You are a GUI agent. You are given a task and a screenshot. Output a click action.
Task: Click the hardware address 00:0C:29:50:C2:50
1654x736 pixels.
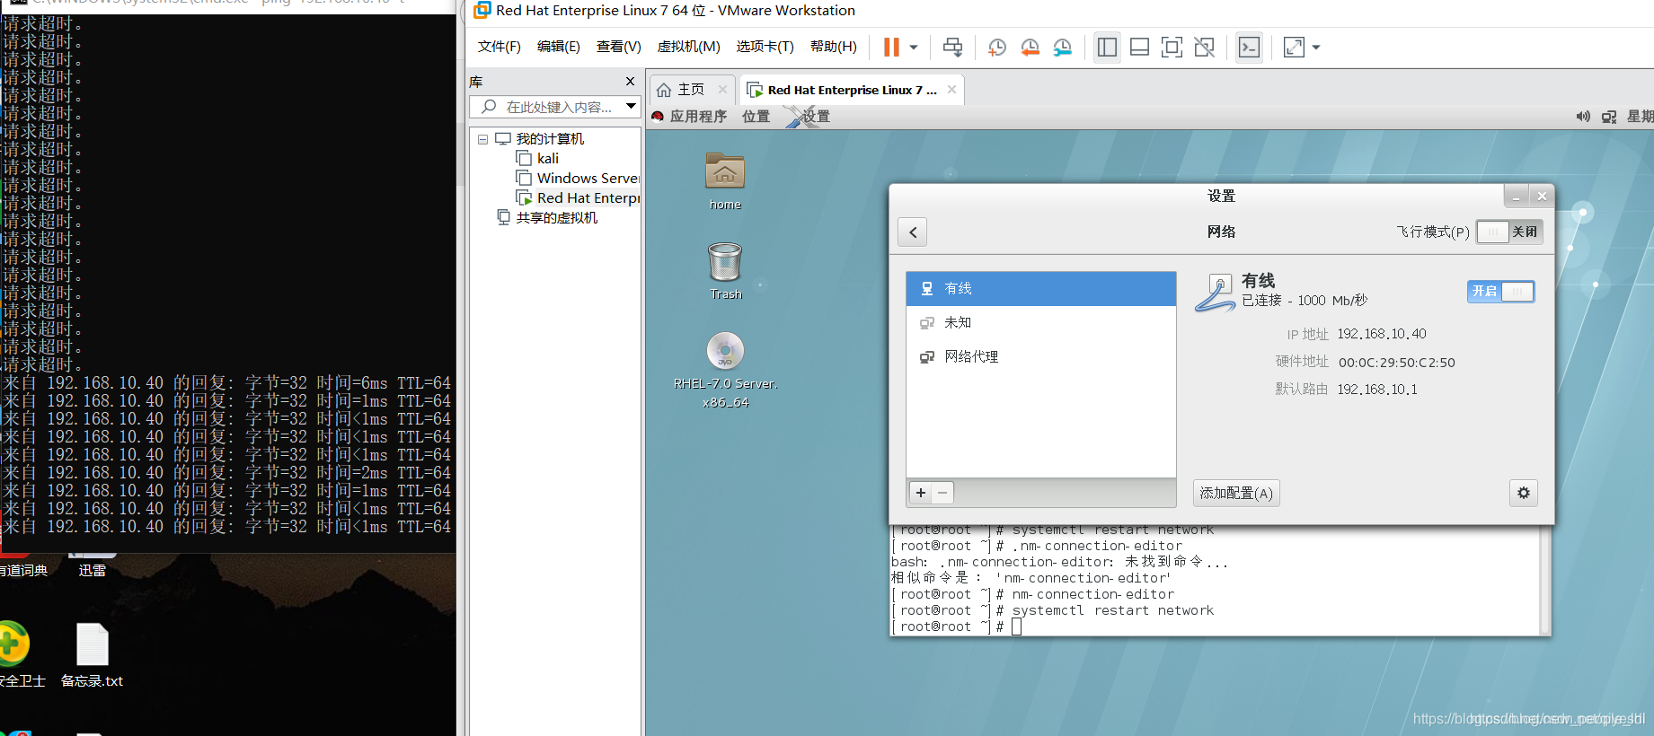(1397, 363)
